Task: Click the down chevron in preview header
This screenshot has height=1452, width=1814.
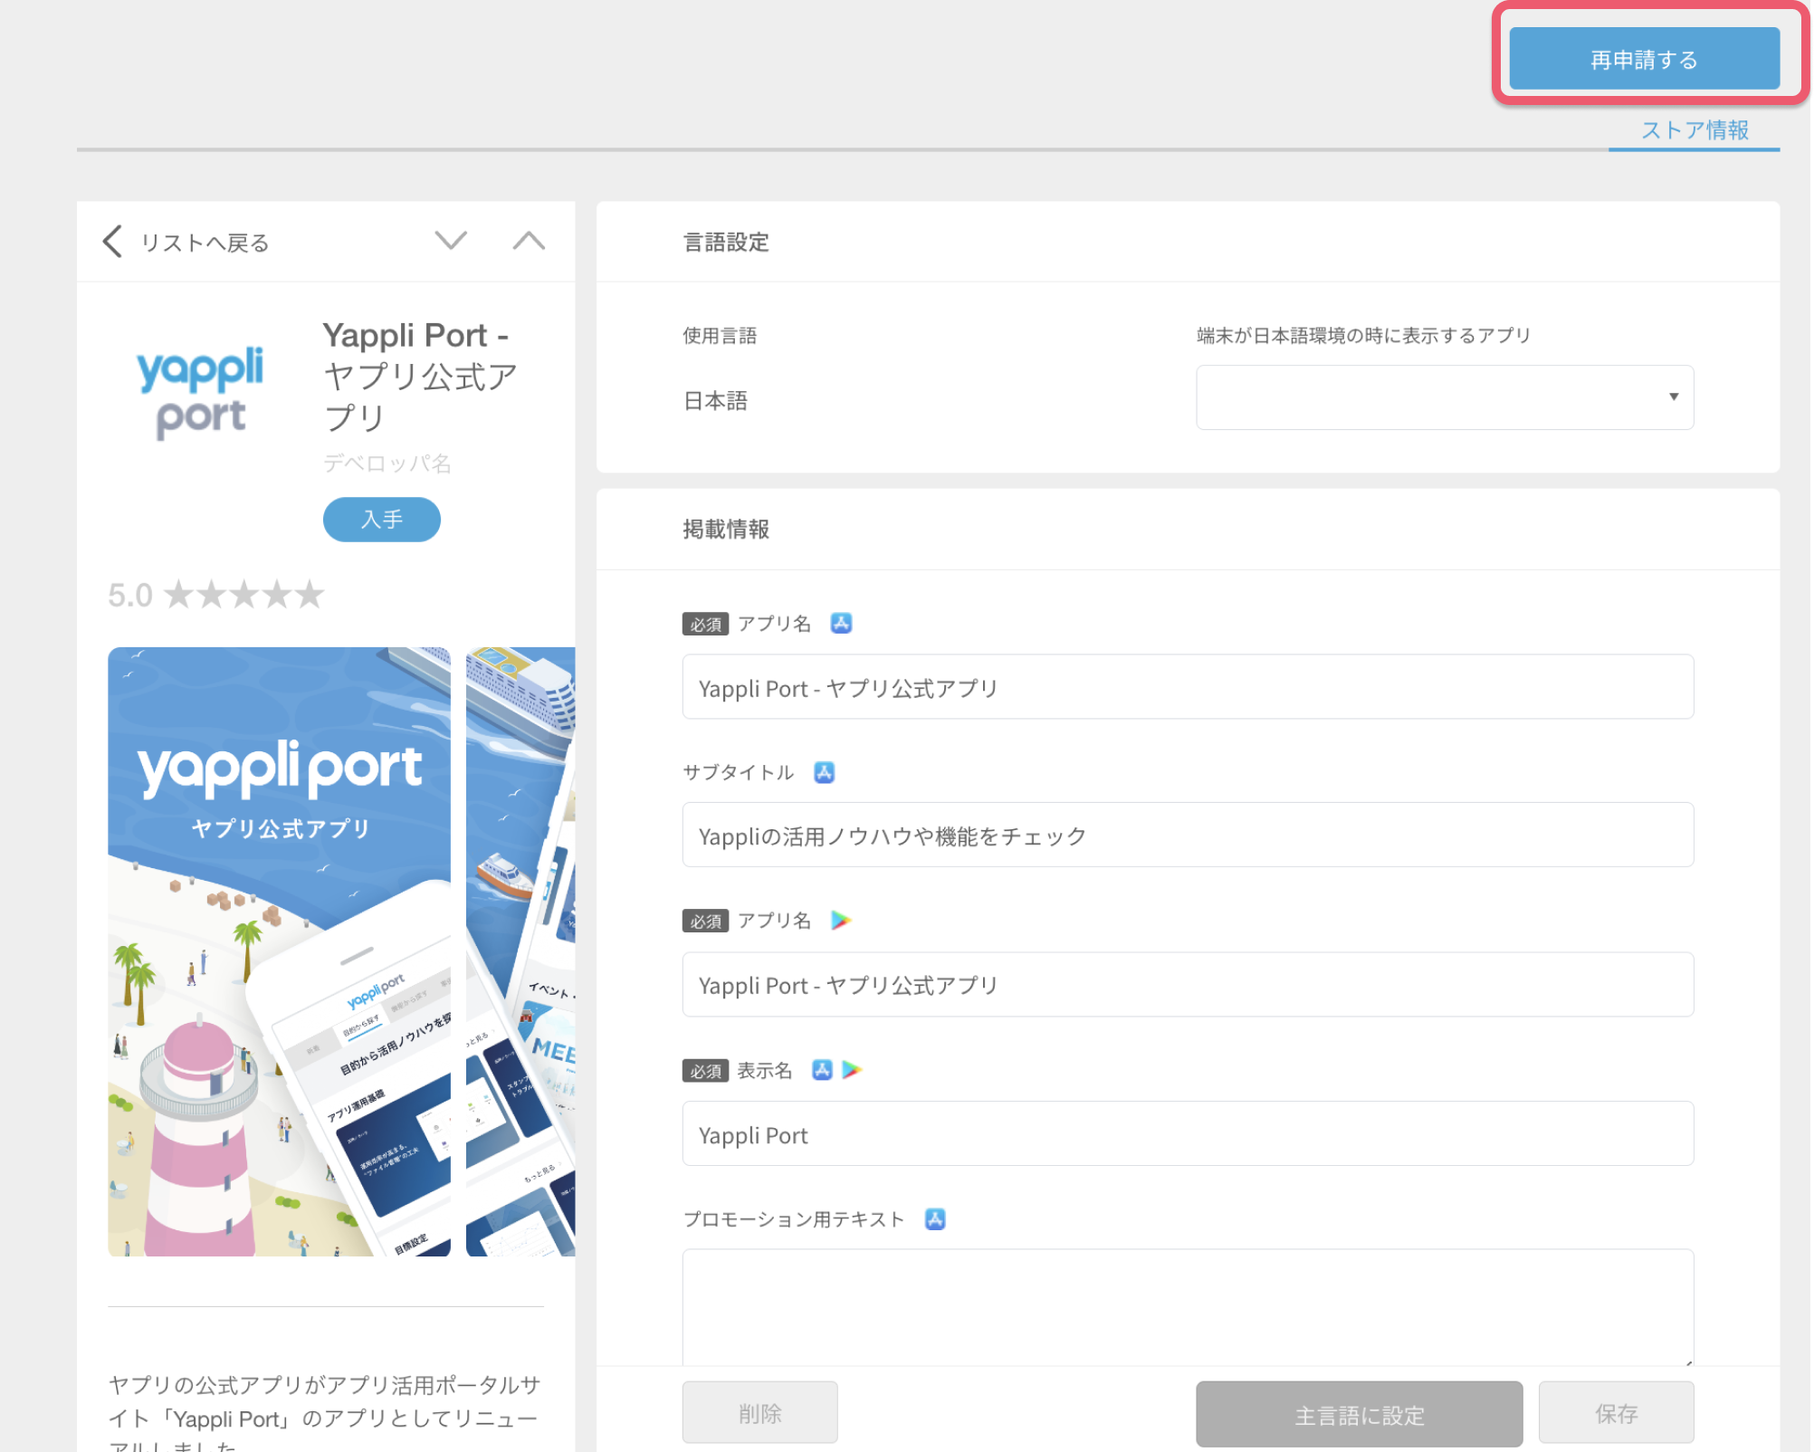Action: pyautogui.click(x=451, y=241)
